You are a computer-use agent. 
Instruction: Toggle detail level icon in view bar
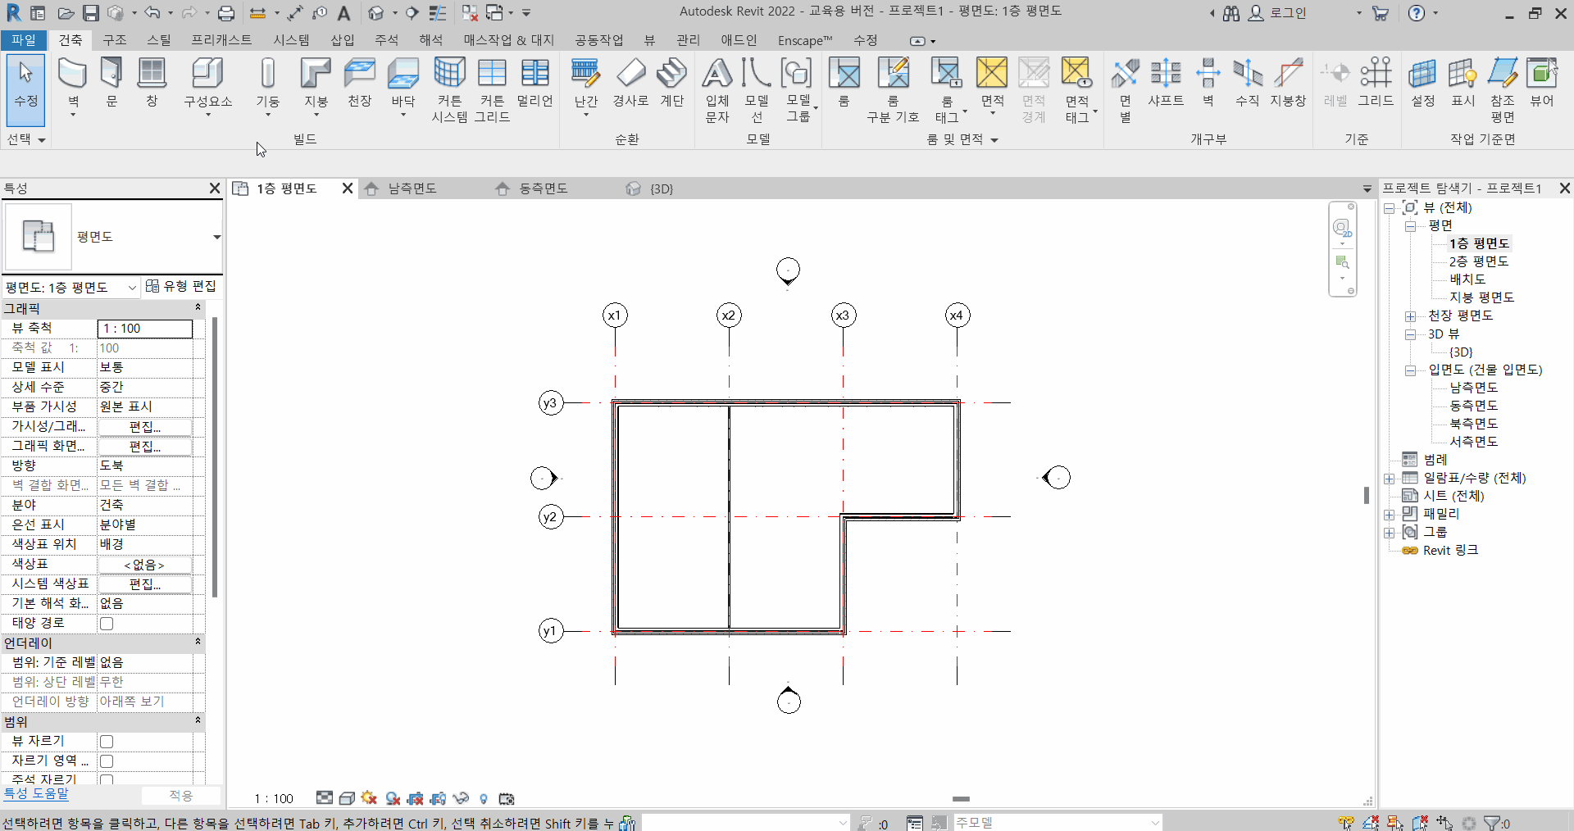point(325,798)
